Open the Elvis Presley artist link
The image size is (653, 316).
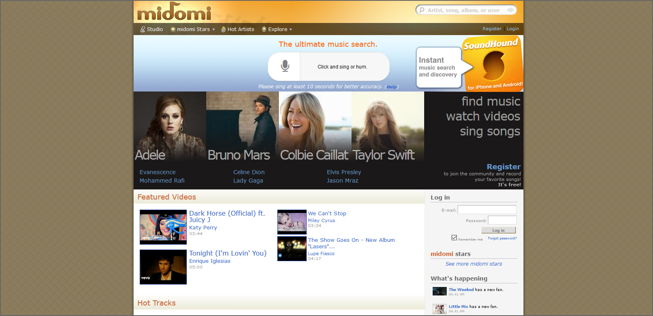[x=344, y=172]
